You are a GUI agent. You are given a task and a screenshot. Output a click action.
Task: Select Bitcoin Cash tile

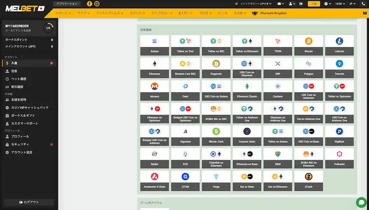click(216, 135)
